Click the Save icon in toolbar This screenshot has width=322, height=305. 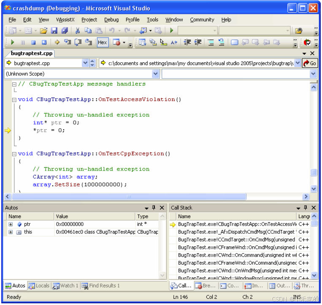click(54, 30)
